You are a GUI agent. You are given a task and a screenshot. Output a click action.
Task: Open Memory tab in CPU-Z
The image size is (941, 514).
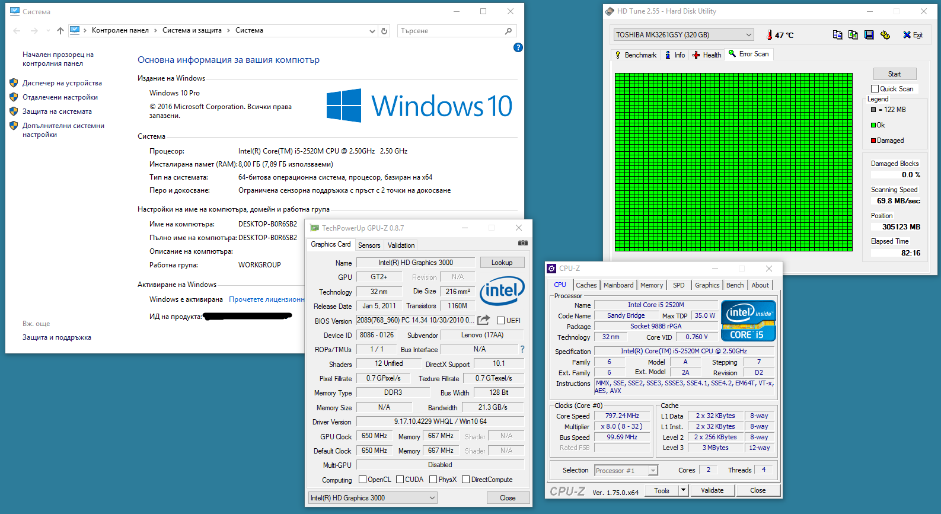(652, 285)
